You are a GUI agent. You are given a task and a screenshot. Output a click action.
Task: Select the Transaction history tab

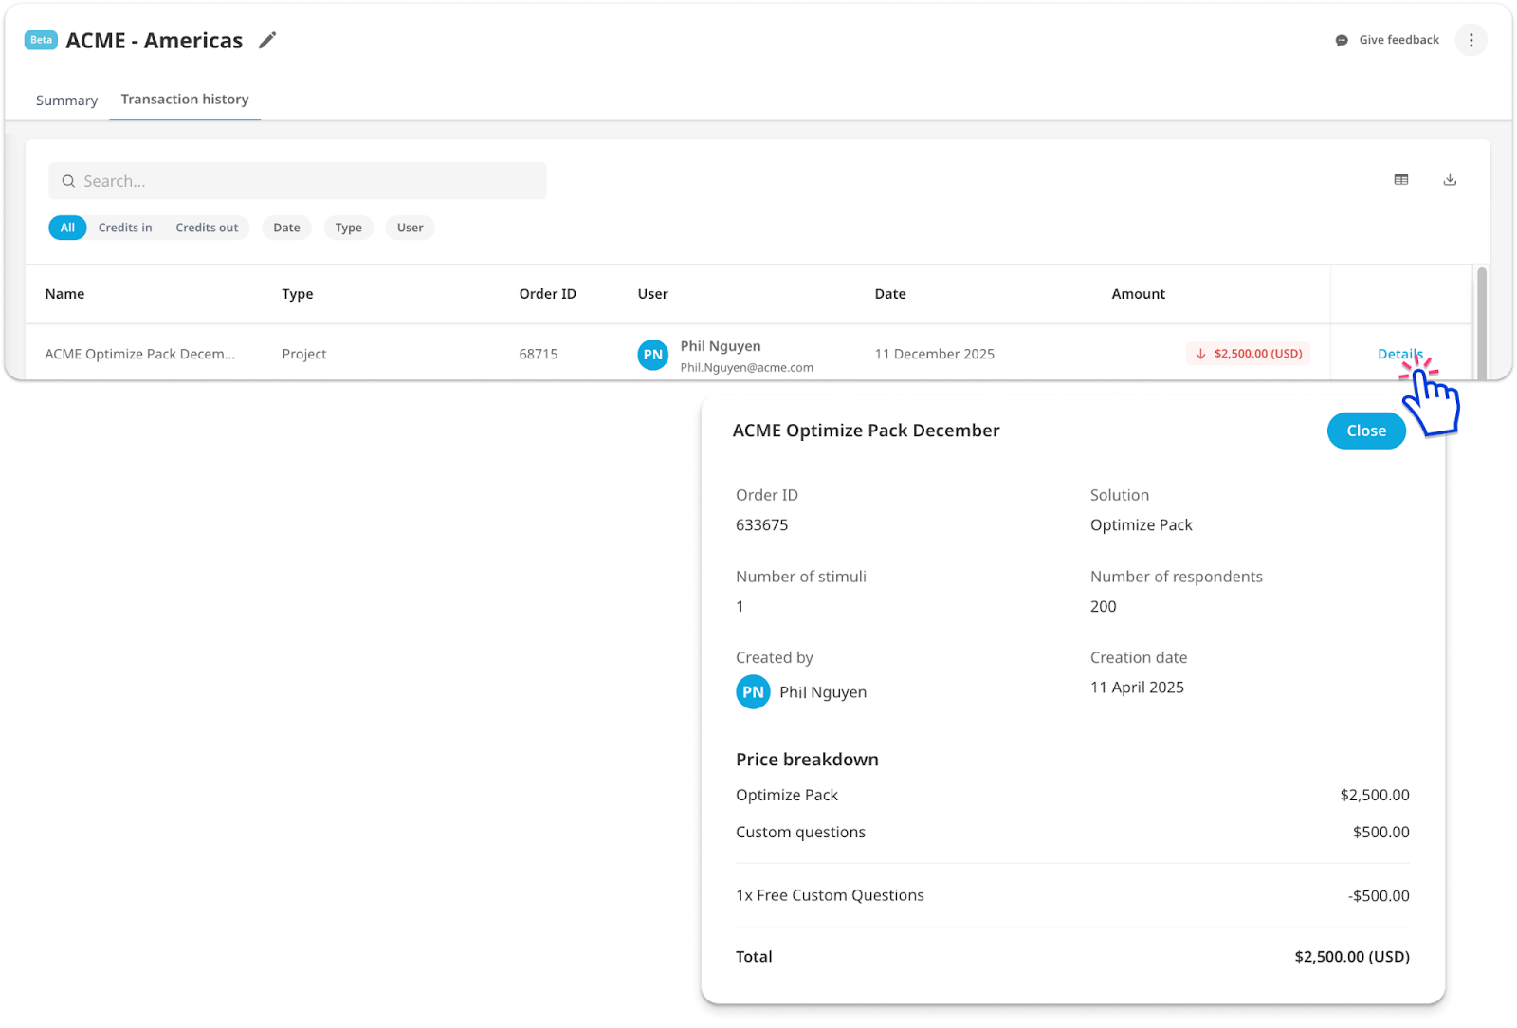pos(185,100)
